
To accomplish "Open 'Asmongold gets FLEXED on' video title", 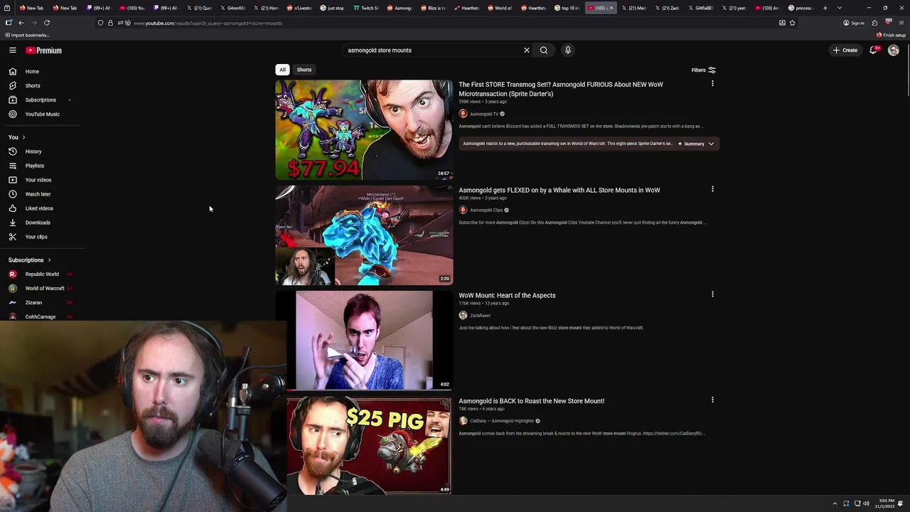I will [560, 191].
